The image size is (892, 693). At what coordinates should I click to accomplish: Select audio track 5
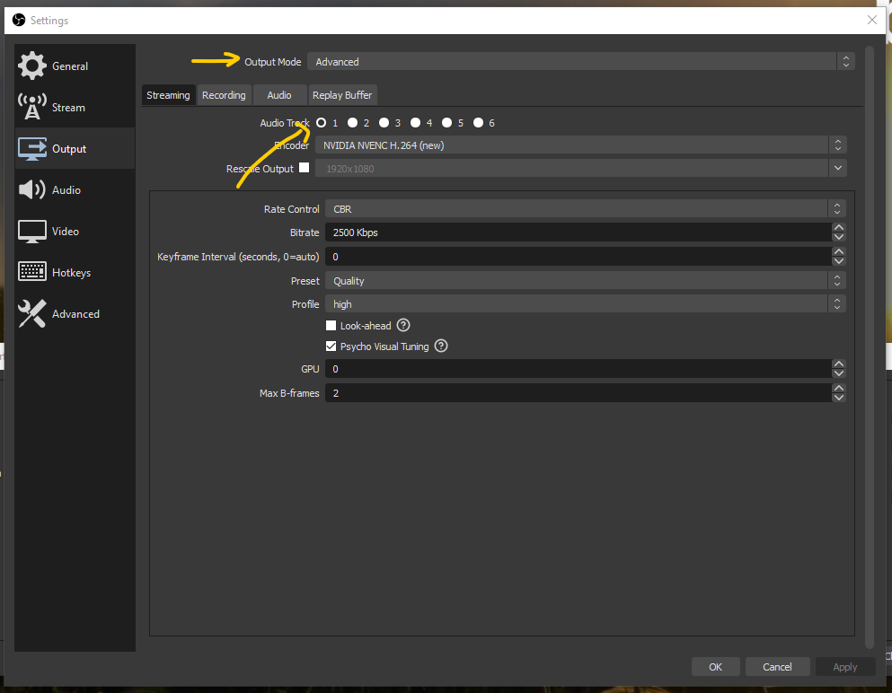pos(446,122)
